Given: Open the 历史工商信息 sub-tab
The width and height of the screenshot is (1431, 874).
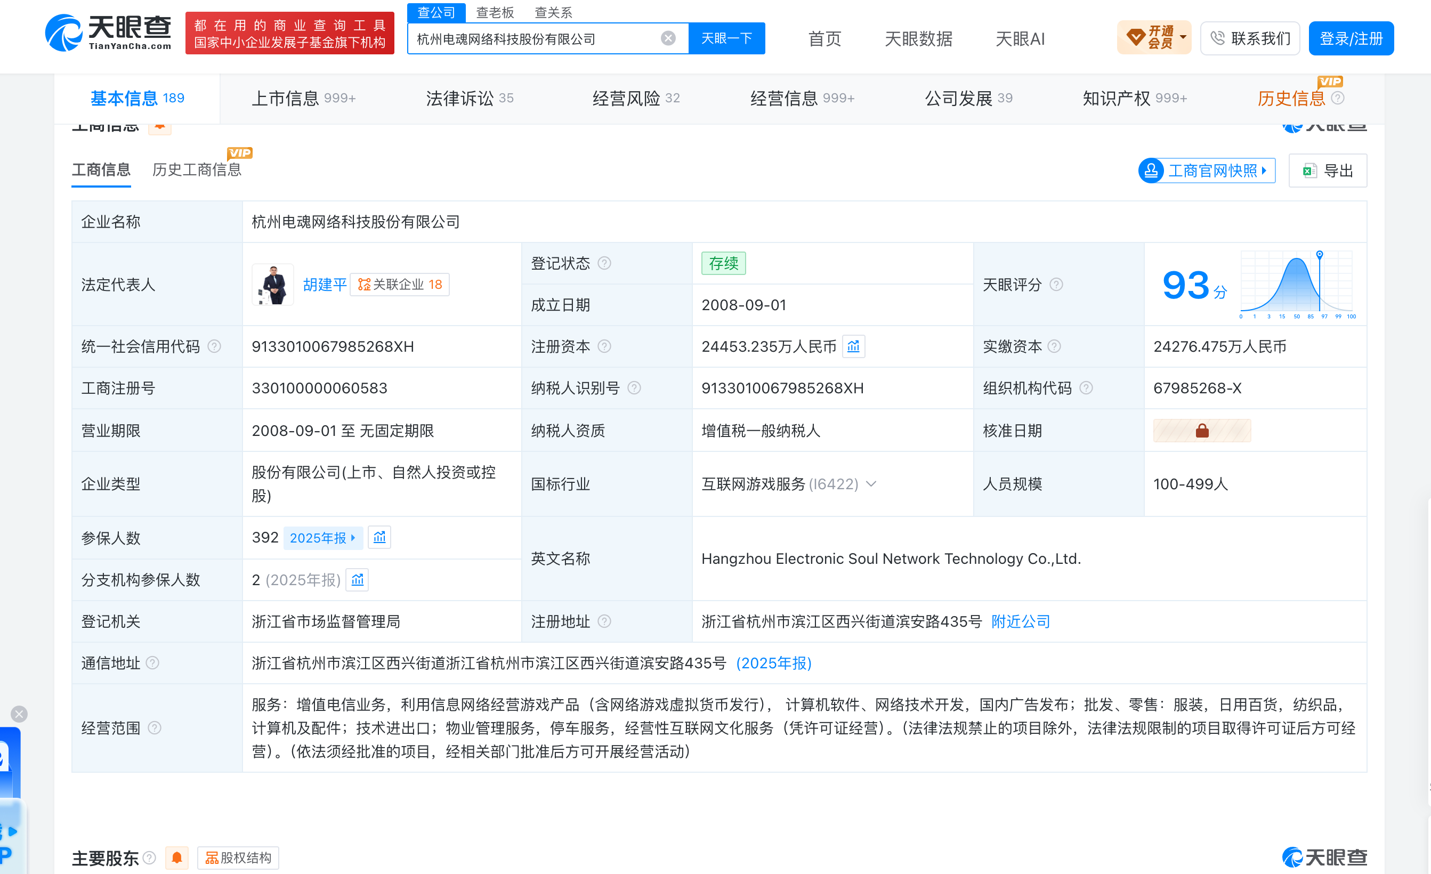Looking at the screenshot, I should (x=197, y=169).
